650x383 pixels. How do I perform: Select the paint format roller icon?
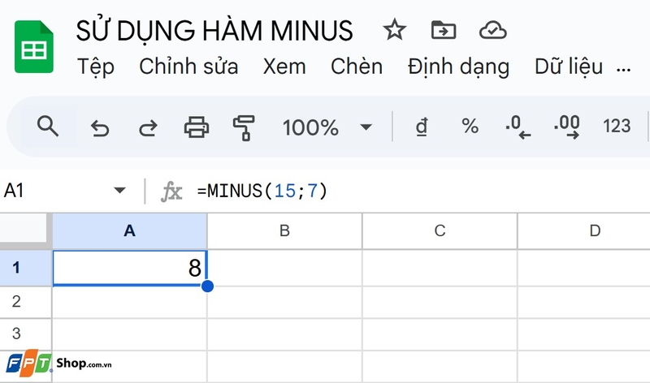point(245,127)
